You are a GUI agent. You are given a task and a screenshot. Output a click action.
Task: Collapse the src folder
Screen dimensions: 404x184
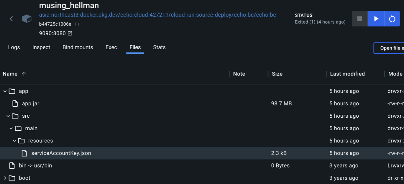point(8,116)
